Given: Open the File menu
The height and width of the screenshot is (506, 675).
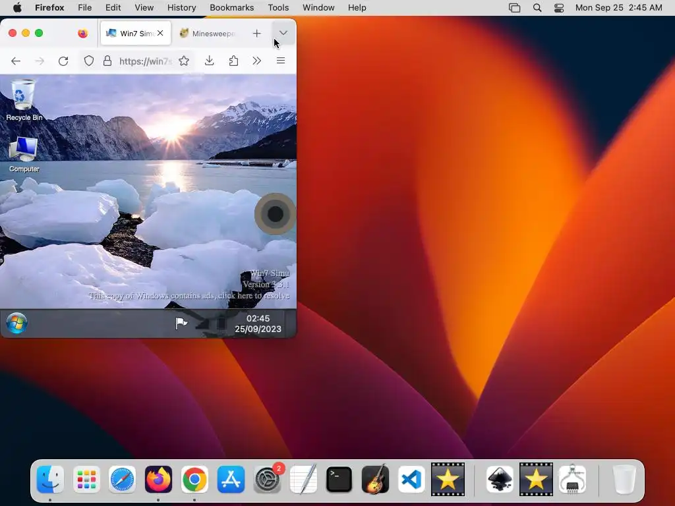Looking at the screenshot, I should point(85,8).
